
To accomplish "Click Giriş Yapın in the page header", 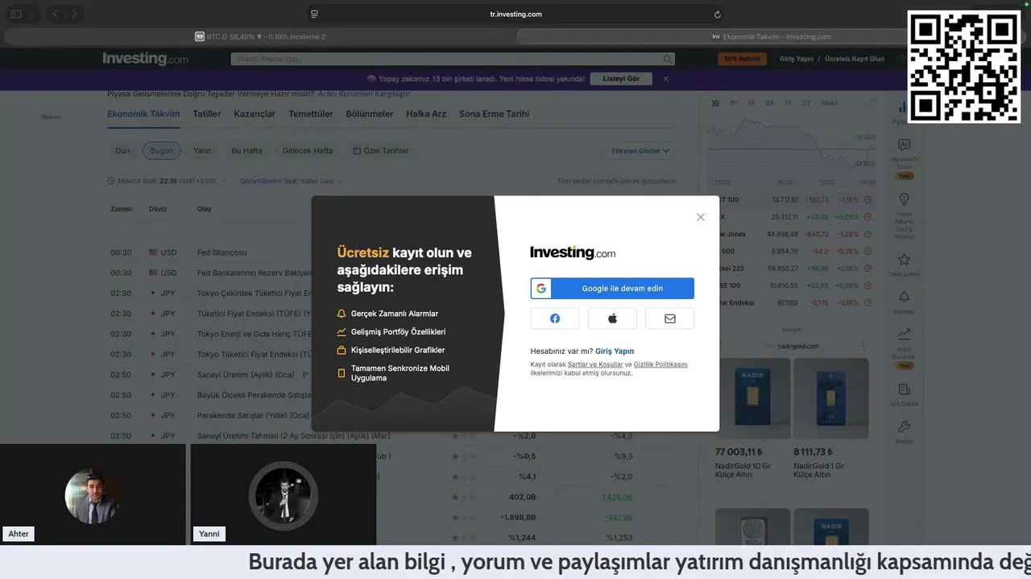I will pos(797,59).
